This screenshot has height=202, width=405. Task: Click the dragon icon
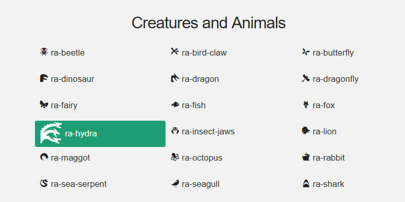[x=175, y=79]
